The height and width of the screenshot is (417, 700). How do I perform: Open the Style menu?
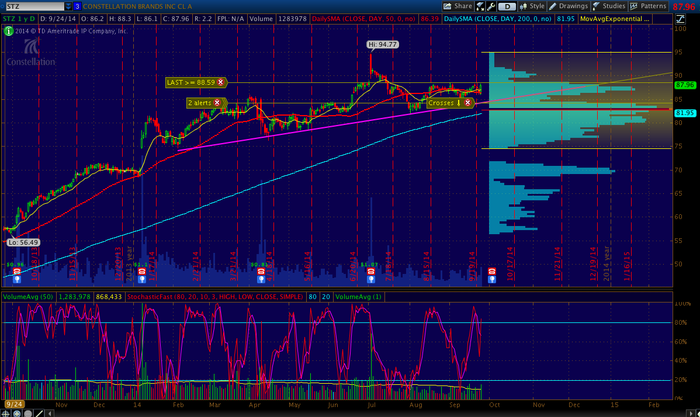click(532, 6)
